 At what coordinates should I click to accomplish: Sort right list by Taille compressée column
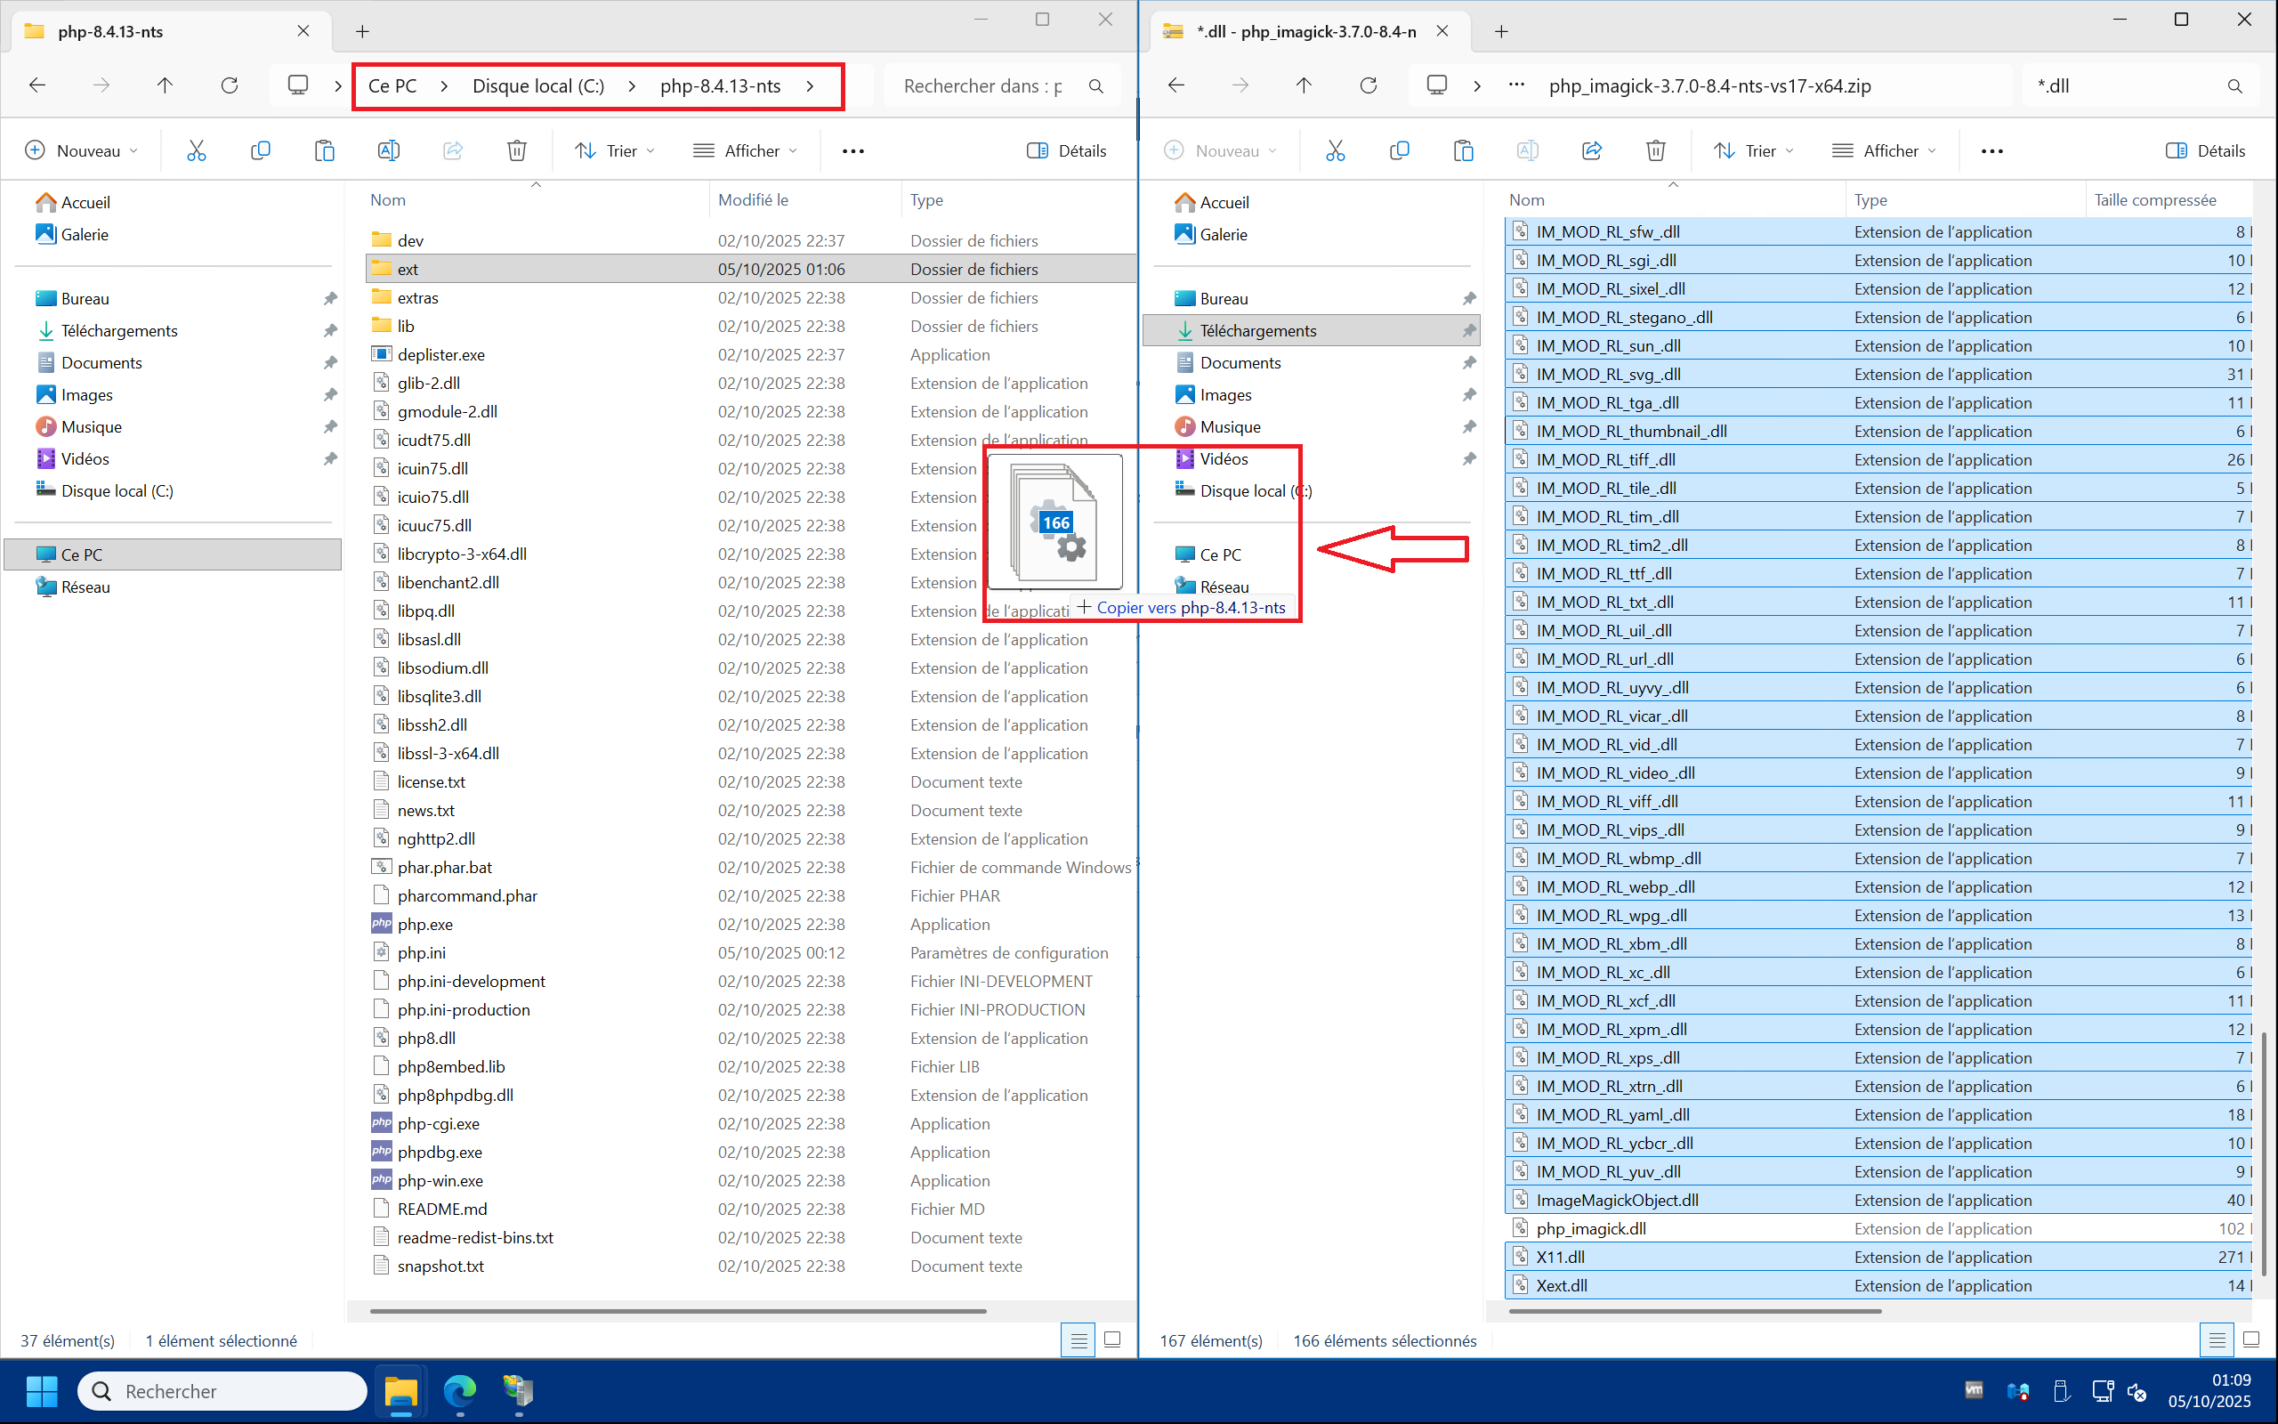point(2154,199)
